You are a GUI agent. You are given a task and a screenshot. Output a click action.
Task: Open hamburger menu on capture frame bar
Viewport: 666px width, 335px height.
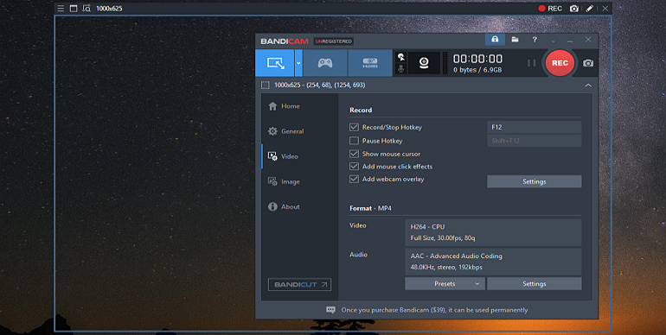pyautogui.click(x=61, y=9)
